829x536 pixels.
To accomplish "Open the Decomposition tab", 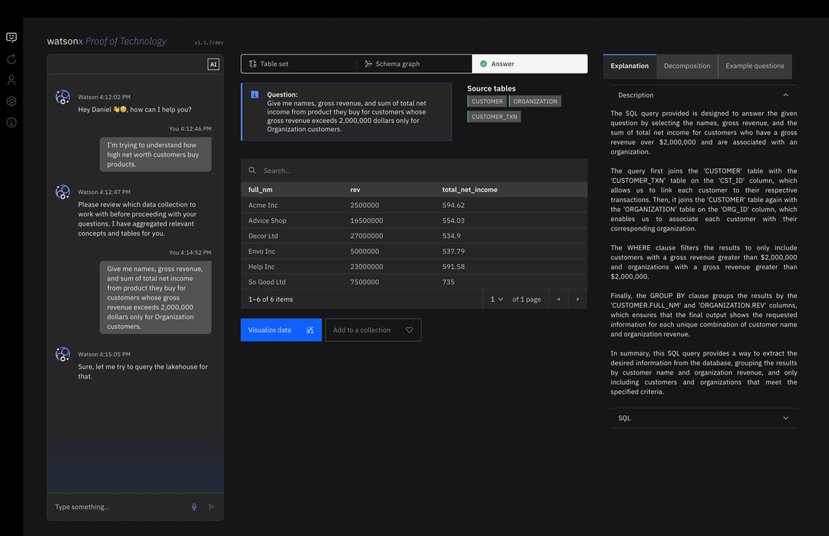I will (x=686, y=66).
